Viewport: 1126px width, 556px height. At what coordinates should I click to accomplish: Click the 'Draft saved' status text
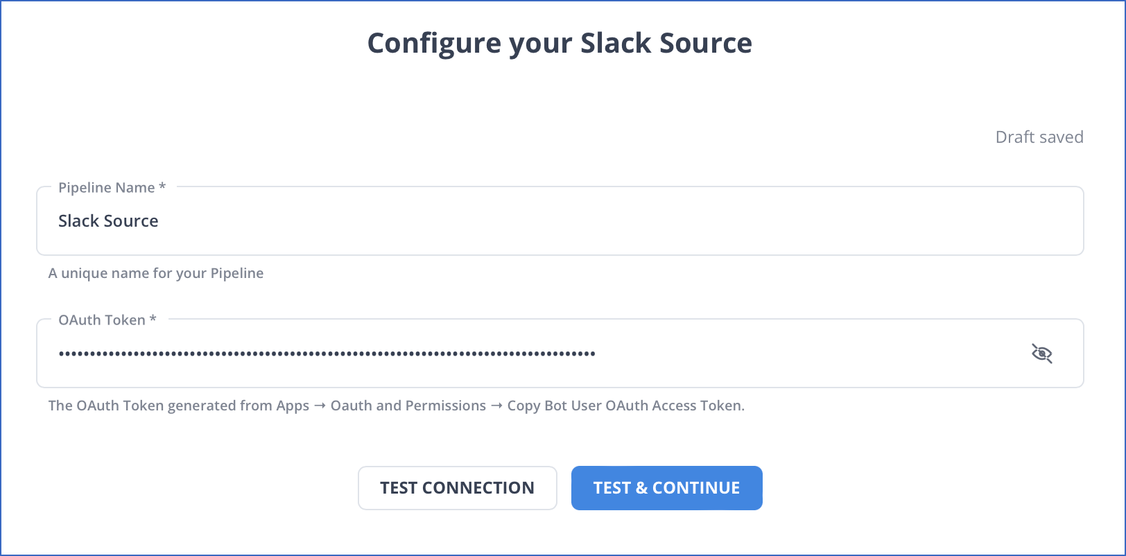1039,137
